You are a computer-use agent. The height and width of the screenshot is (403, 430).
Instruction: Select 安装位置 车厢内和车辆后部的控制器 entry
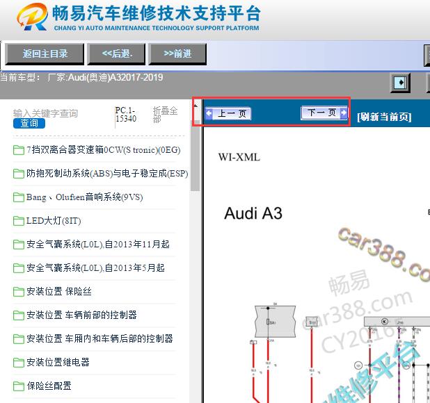(x=99, y=338)
